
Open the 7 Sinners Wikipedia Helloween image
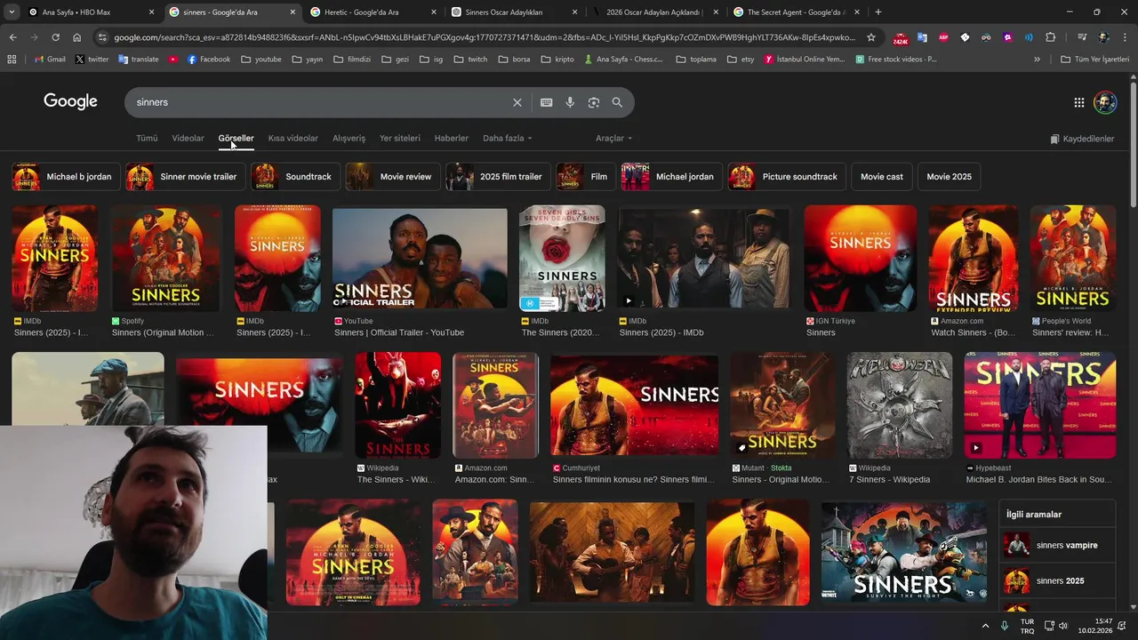coord(899,405)
